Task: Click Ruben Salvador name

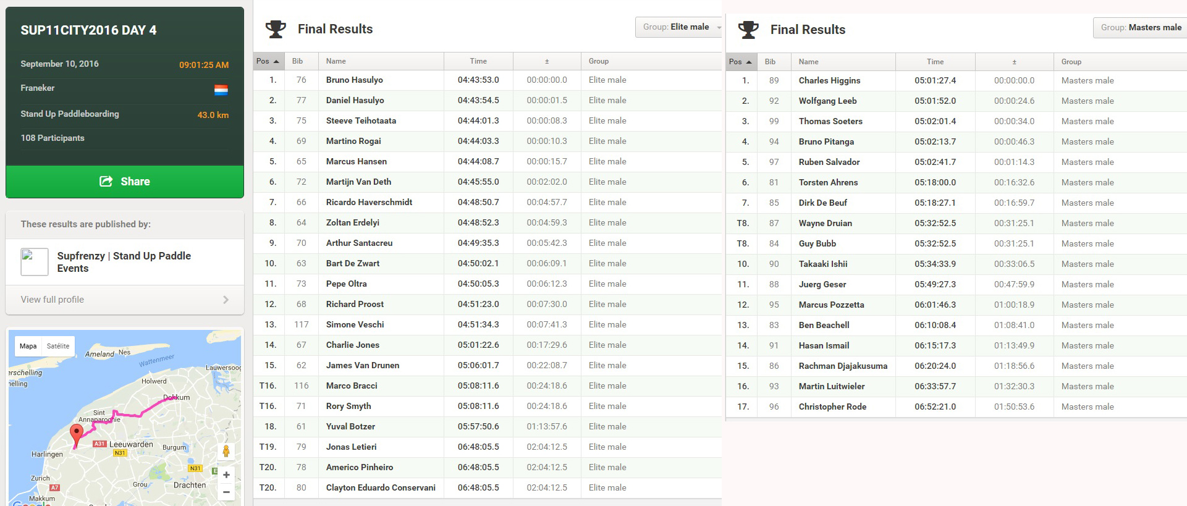Action: coord(829,162)
